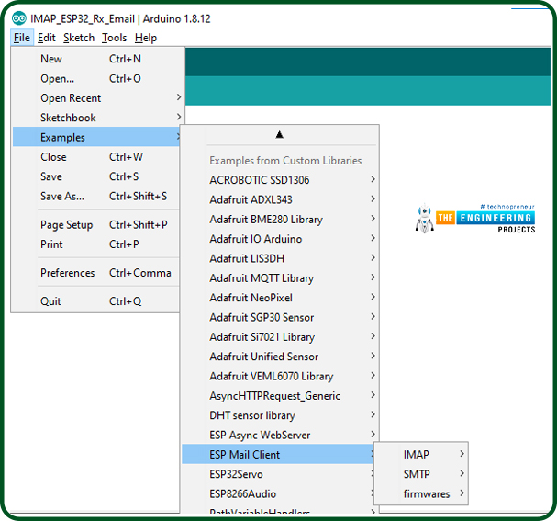Select the Examples menu entry
557x521 pixels.
(96, 137)
